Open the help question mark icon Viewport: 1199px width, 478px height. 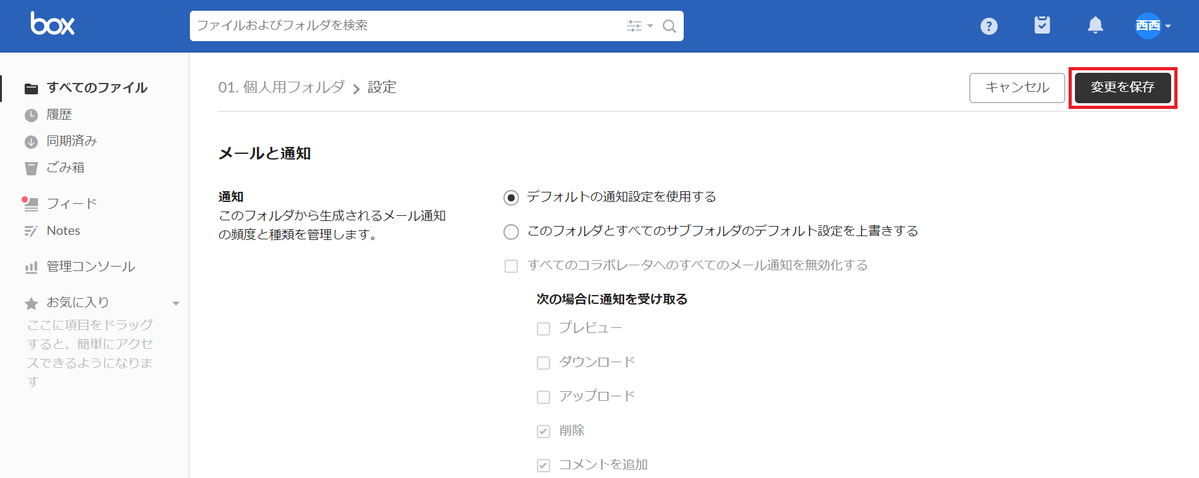tap(989, 26)
